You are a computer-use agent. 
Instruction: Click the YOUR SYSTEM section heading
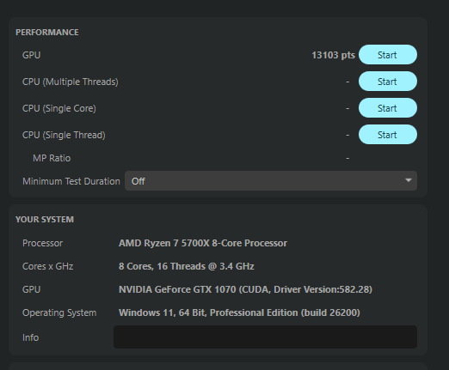point(45,220)
